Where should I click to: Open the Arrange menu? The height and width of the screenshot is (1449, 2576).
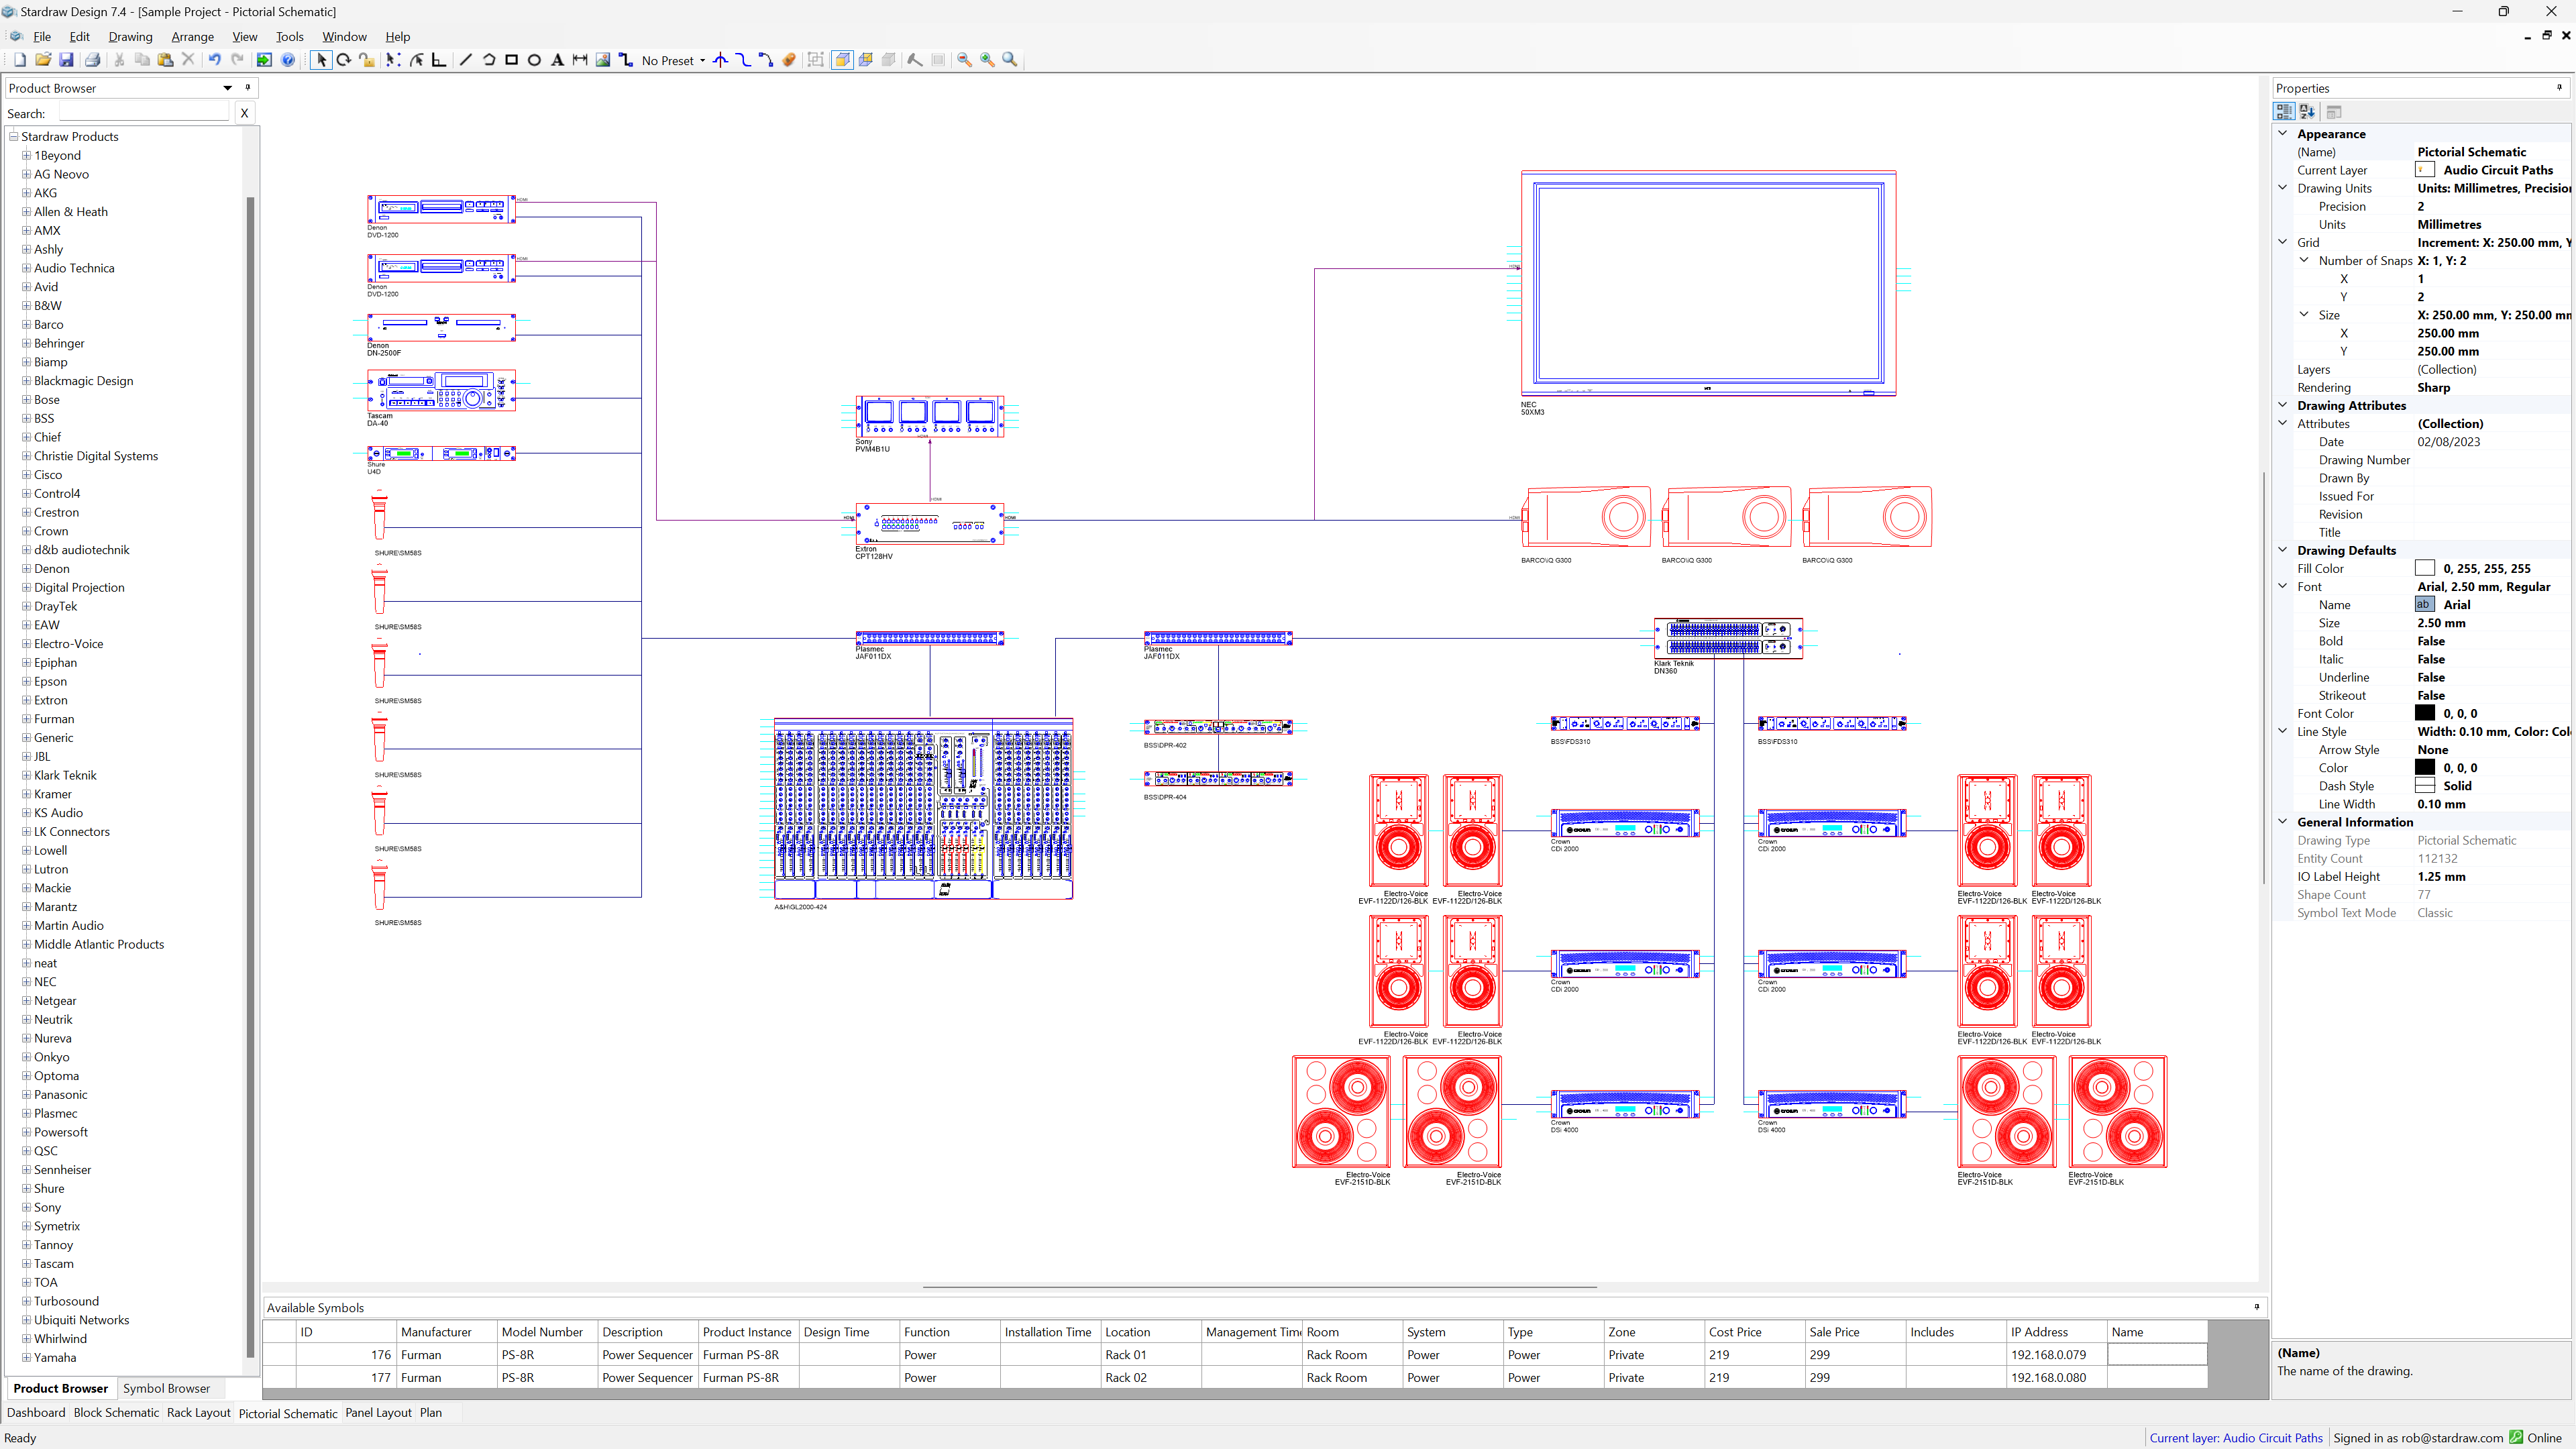click(x=192, y=37)
